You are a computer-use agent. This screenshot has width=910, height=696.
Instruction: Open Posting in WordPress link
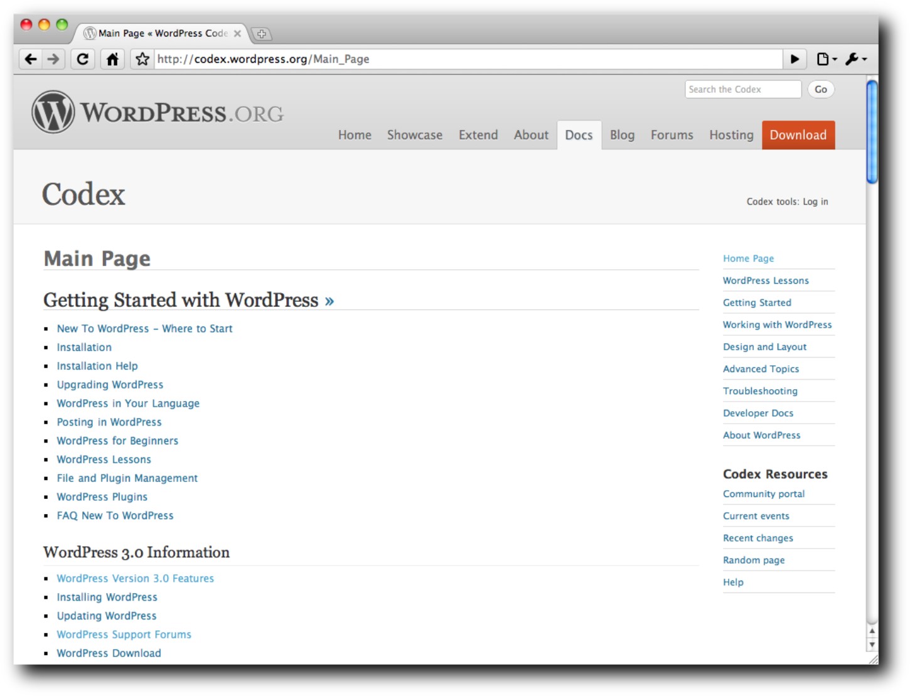pos(109,422)
